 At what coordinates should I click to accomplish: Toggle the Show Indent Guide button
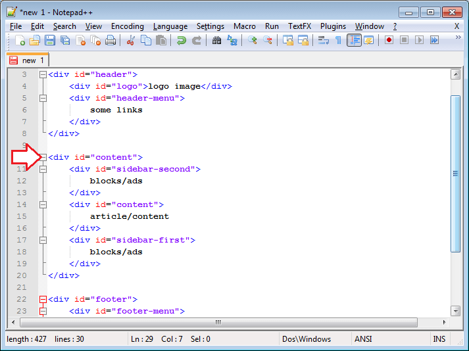tap(354, 40)
